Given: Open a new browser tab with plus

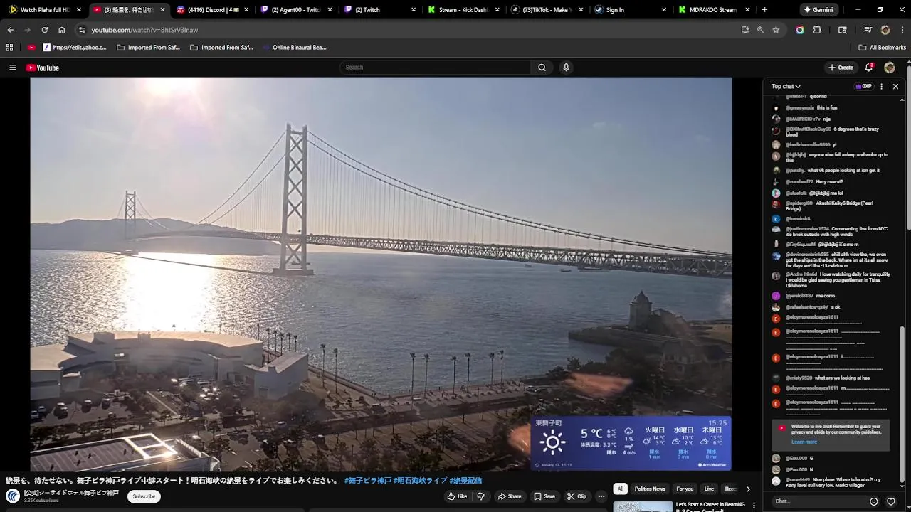Looking at the screenshot, I should [x=764, y=10].
